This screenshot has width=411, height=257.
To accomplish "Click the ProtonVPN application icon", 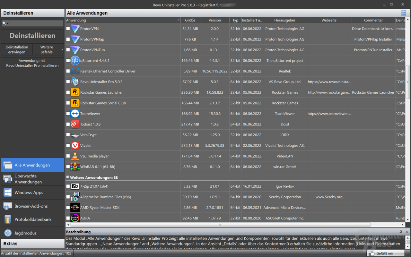I will 75,29.
